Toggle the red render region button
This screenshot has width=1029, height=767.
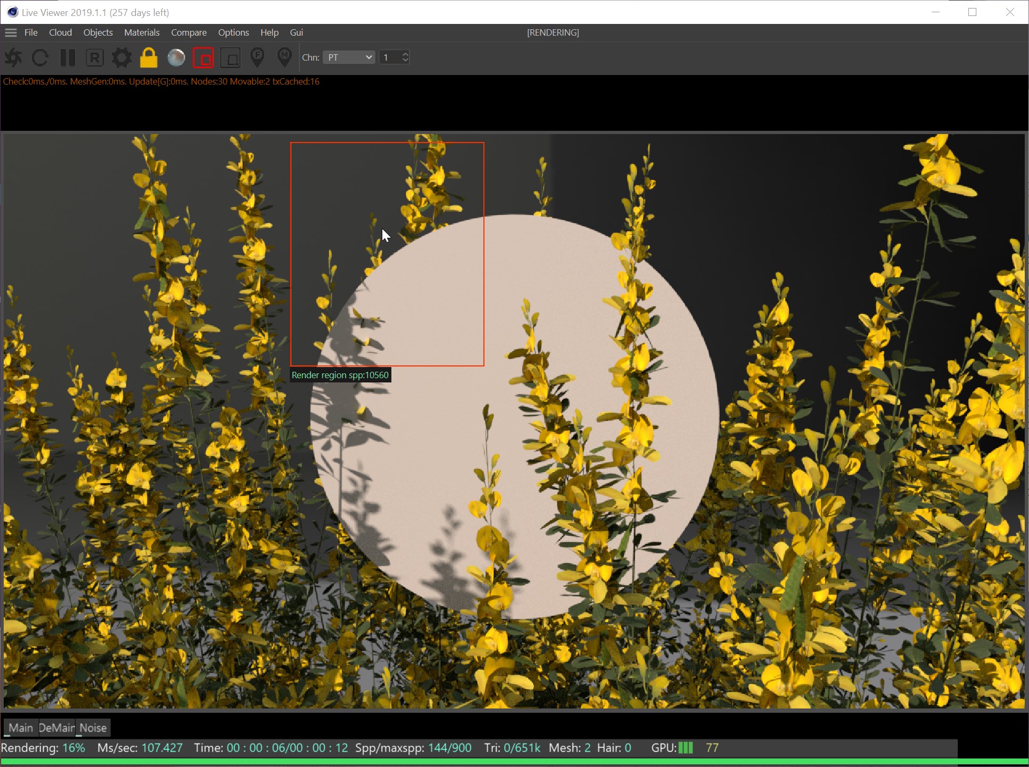[203, 57]
